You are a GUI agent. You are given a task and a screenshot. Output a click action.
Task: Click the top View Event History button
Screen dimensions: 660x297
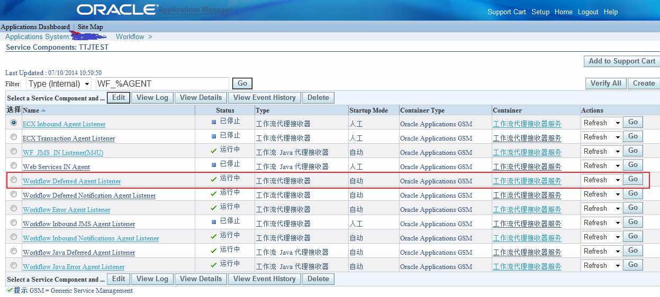265,97
